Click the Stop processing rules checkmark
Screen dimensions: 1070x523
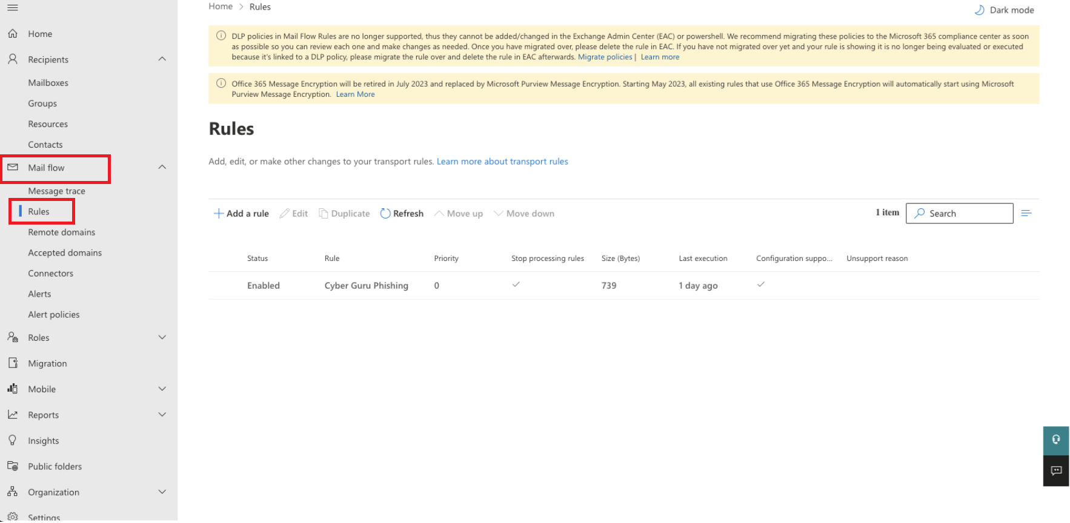click(516, 285)
